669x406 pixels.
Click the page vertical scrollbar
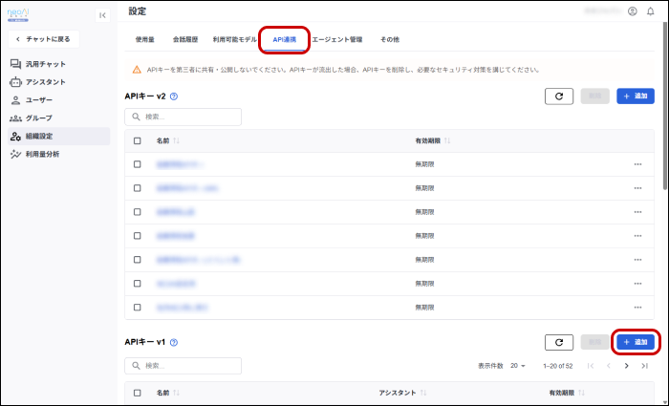coord(664,106)
